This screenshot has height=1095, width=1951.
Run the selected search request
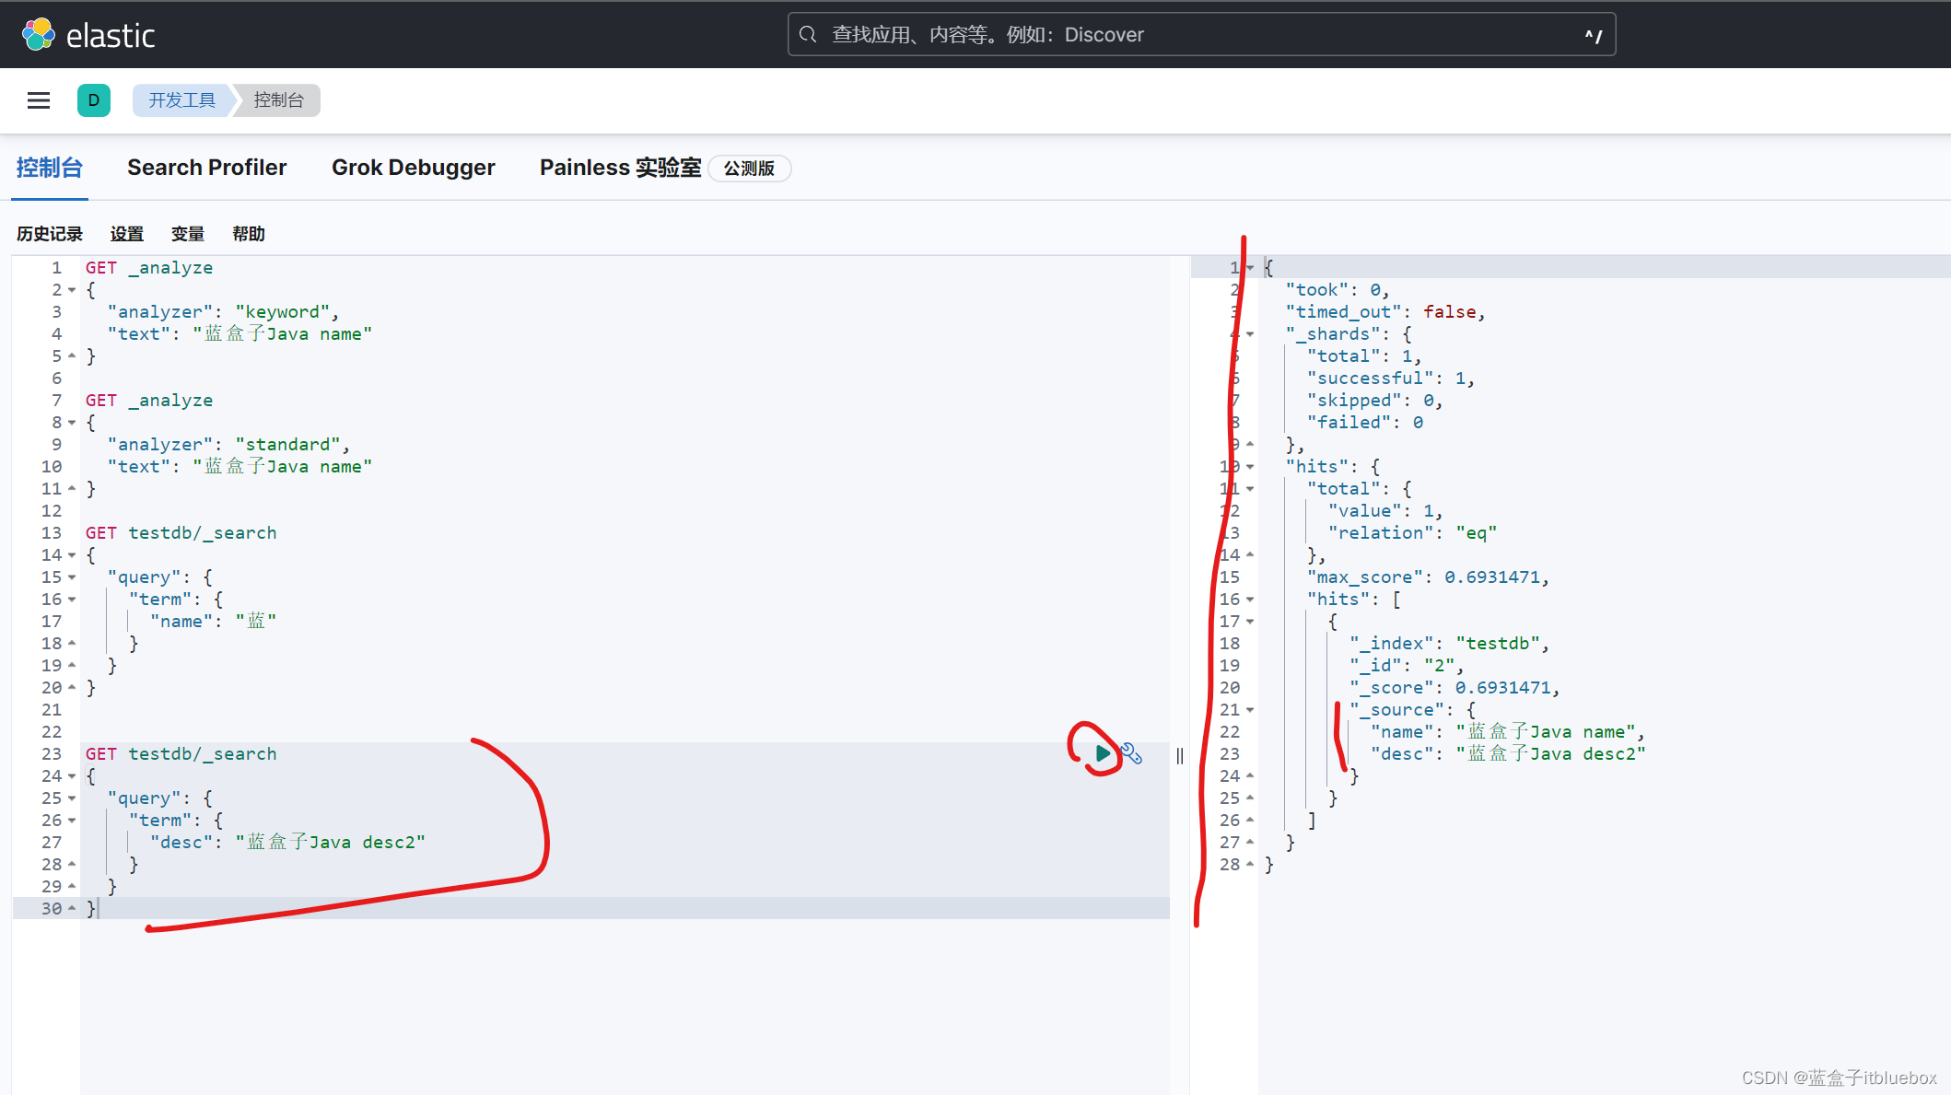pos(1103,753)
